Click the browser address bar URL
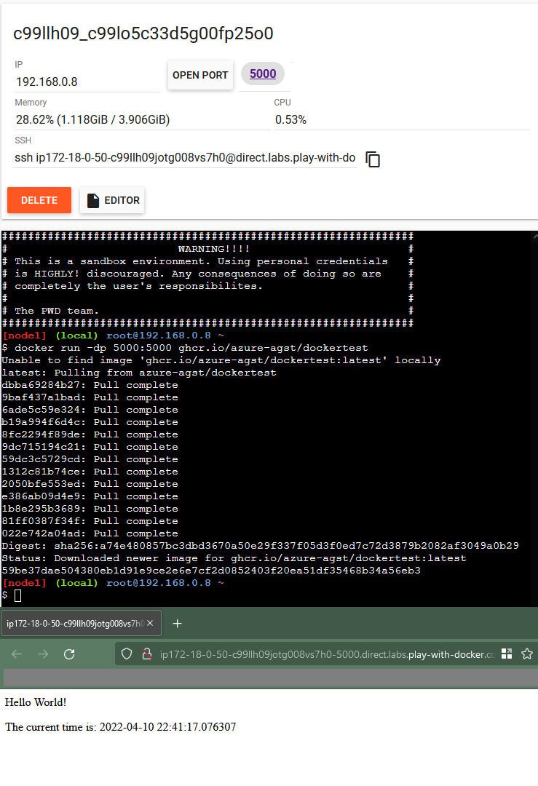 tap(328, 654)
